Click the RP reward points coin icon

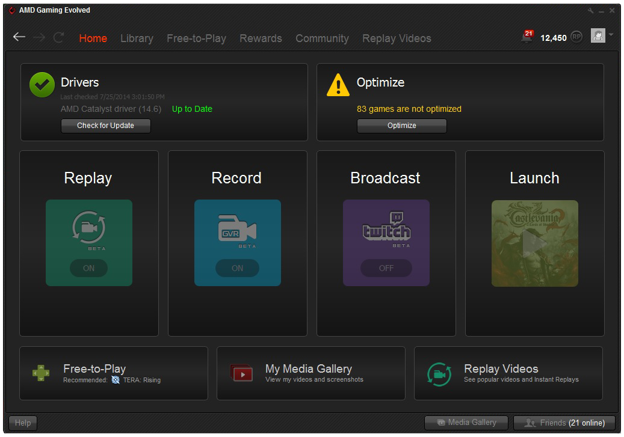point(576,37)
